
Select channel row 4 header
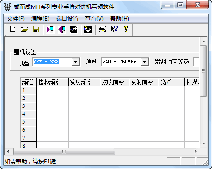(29, 114)
